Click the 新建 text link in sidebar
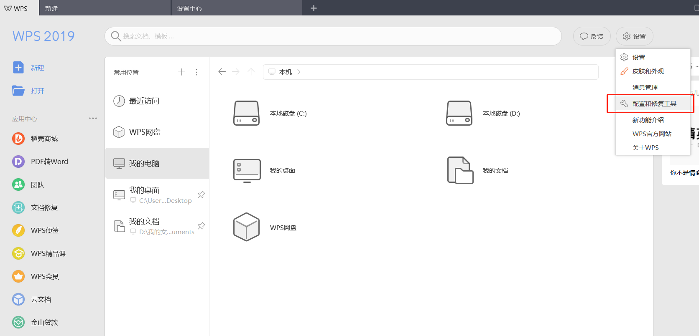The image size is (699, 336). click(x=38, y=68)
